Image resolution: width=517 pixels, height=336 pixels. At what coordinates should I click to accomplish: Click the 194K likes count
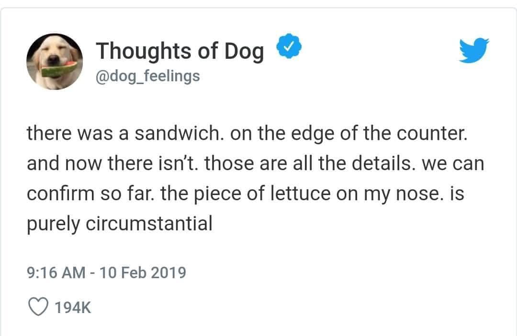(x=72, y=307)
